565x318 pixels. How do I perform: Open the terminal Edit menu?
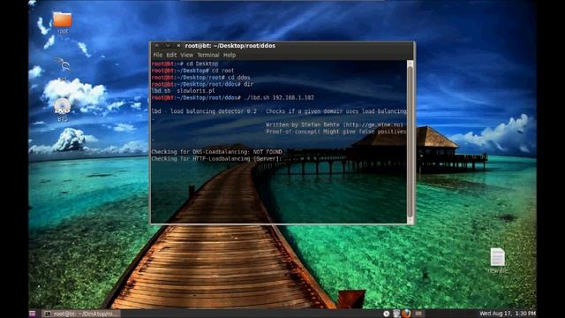click(x=171, y=55)
